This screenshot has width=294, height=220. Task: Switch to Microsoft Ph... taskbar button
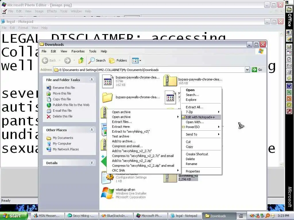point(150,216)
